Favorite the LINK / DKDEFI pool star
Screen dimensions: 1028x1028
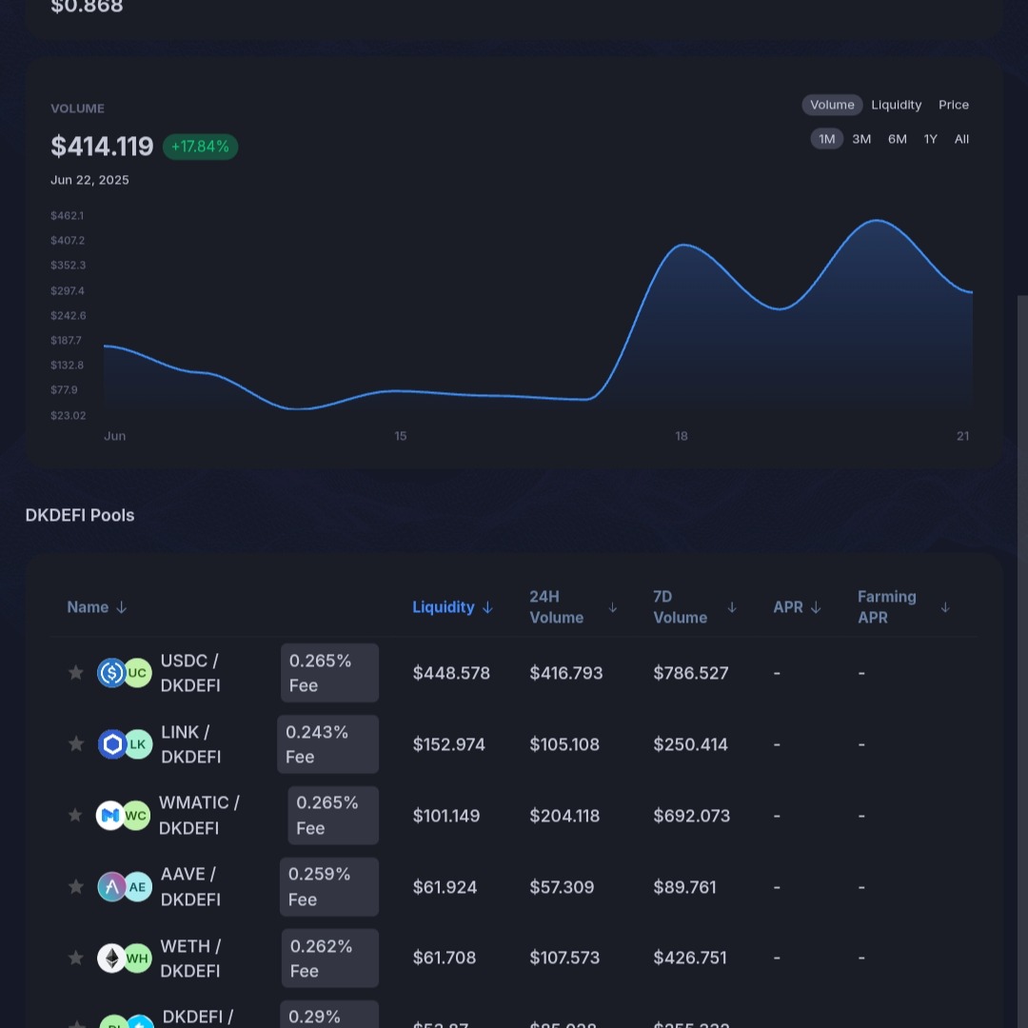[76, 744]
